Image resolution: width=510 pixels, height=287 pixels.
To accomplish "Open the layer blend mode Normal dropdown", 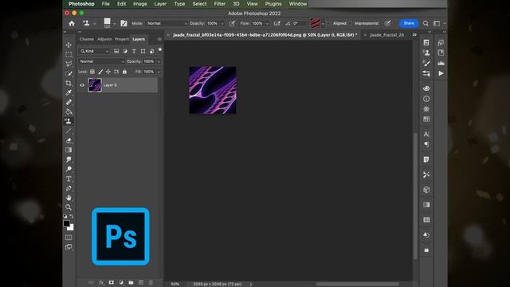I will (x=101, y=61).
